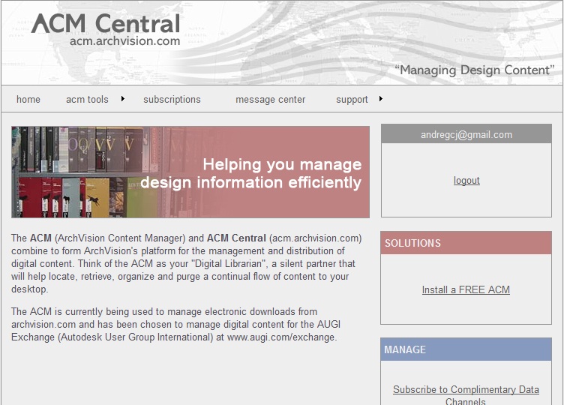Screen dimensions: 564x405
Task: Open Subscribe to Complimentary Data Channels link
Action: pos(466,395)
